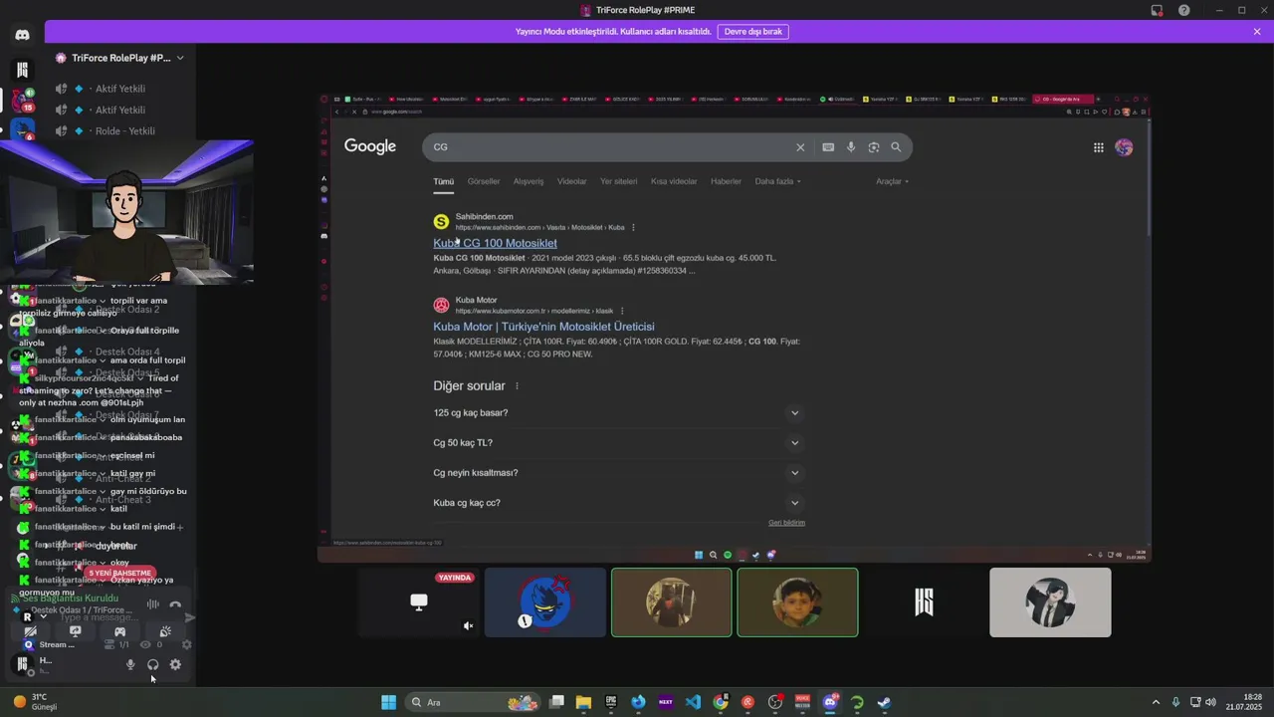Select the 'Görseller' search tab
1274x717 pixels.
click(484, 181)
